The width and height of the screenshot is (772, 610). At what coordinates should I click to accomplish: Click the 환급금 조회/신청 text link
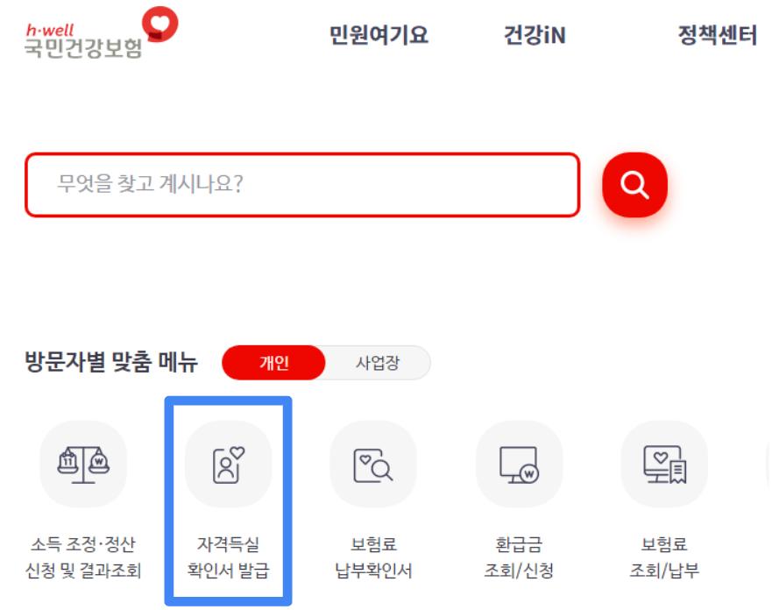(519, 557)
